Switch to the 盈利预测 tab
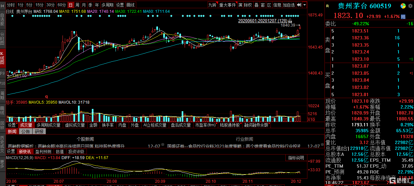Viewport: 414px width, 186px height. [43, 152]
